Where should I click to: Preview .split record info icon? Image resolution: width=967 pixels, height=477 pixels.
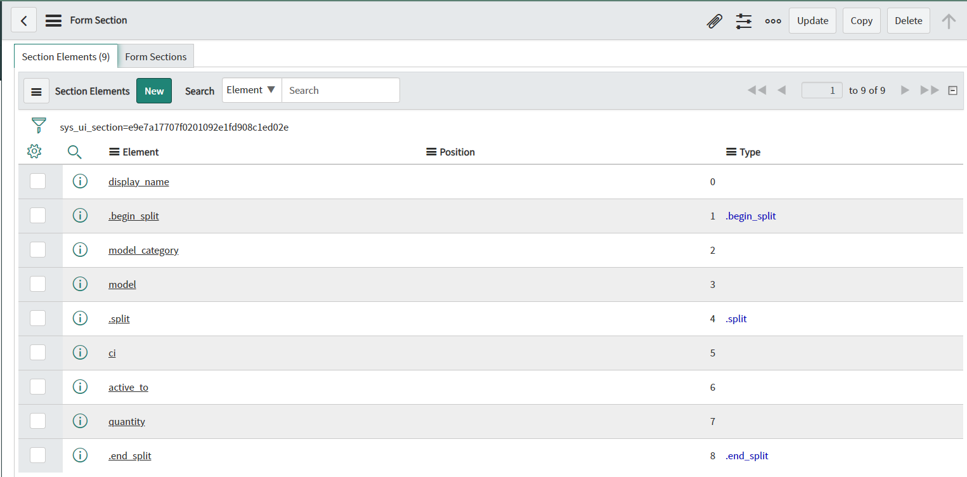80,318
